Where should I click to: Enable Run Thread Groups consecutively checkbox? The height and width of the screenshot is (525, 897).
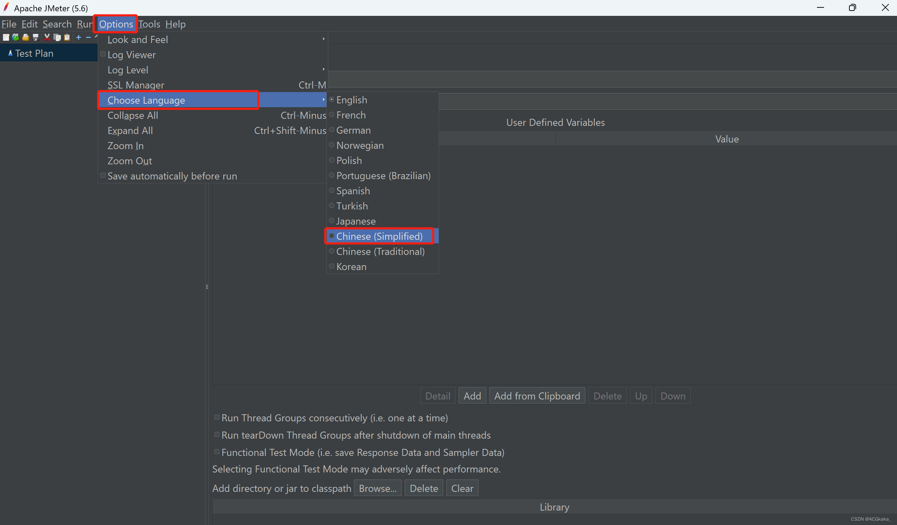coord(217,417)
